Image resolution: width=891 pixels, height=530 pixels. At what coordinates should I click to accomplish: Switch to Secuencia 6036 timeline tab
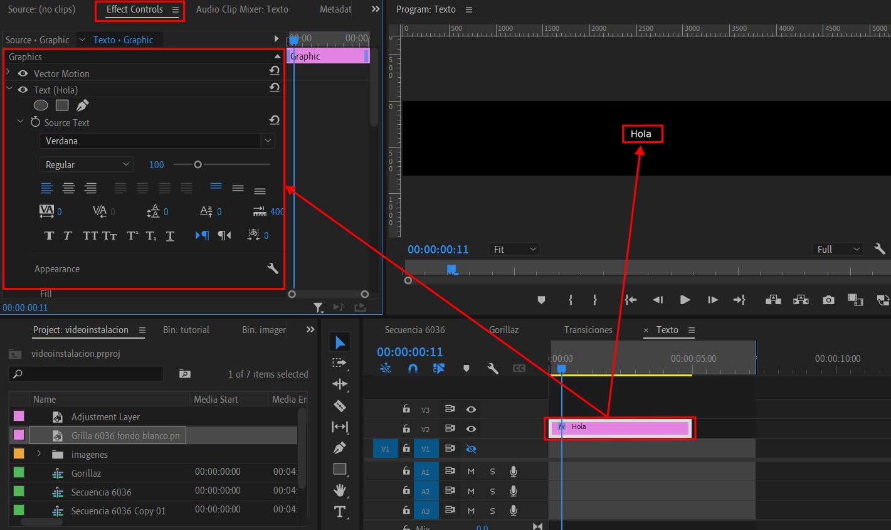pos(414,330)
